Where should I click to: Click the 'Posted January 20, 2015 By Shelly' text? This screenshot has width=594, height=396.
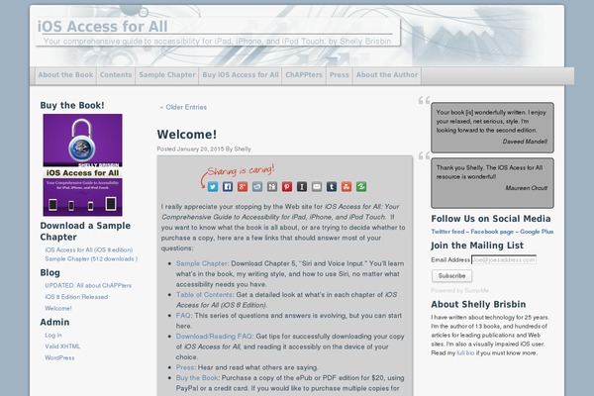[x=204, y=148]
